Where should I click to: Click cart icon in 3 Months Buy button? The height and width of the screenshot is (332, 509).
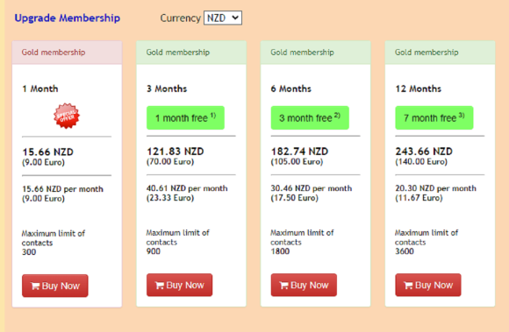[160, 285]
